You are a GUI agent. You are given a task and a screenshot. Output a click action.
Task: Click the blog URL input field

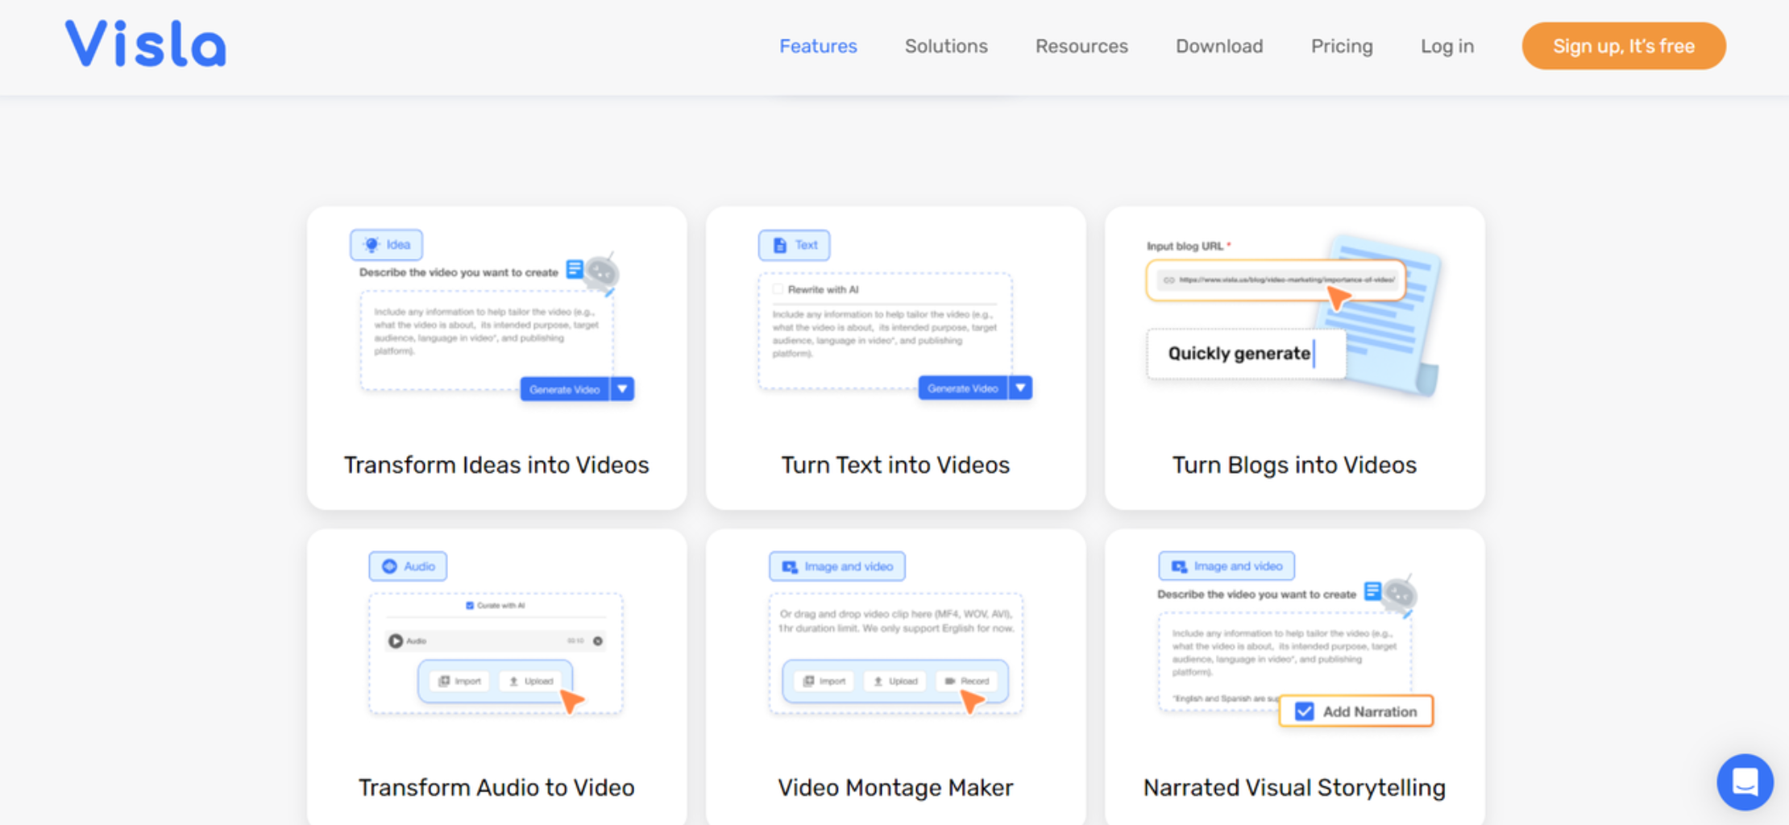coord(1276,280)
